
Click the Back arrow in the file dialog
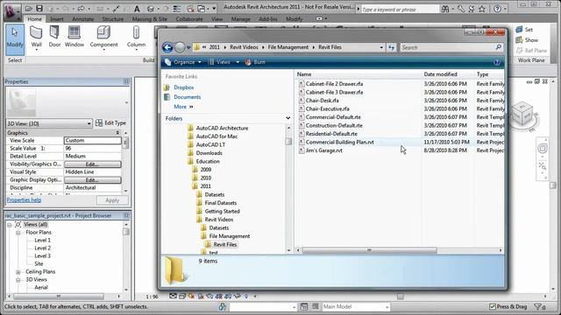(x=167, y=47)
